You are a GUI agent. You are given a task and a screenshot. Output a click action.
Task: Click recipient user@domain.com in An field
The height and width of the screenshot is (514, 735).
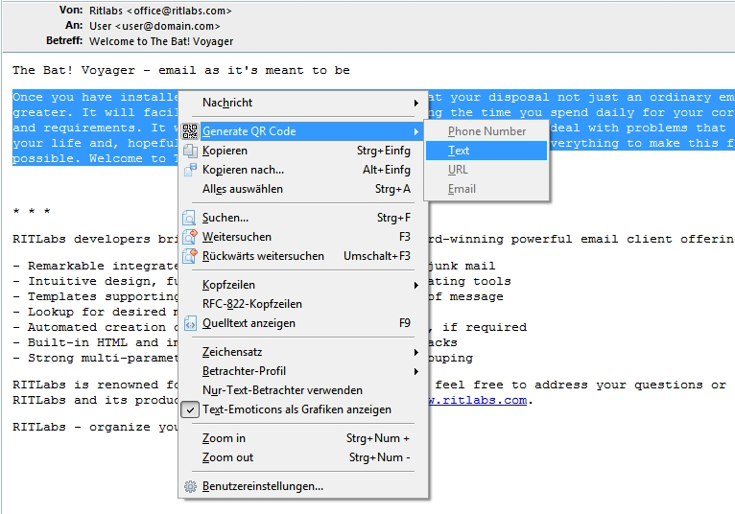click(168, 26)
